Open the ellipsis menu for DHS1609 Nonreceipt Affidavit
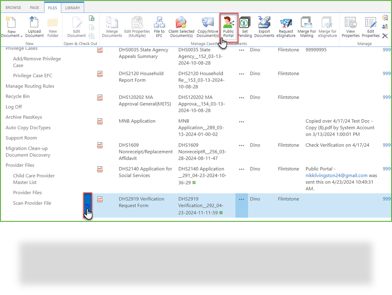The image size is (392, 295). [x=241, y=145]
